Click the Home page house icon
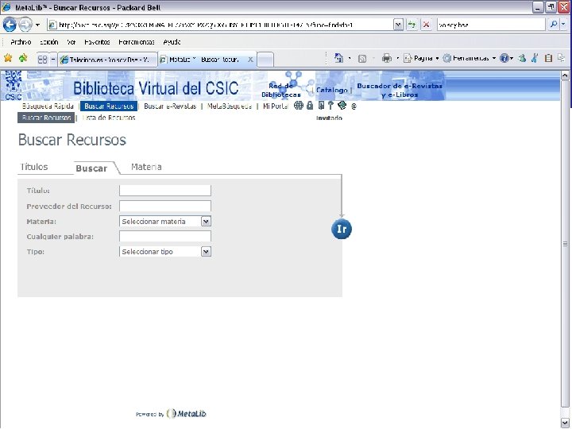Viewport: 572px width, 429px height. click(x=339, y=58)
